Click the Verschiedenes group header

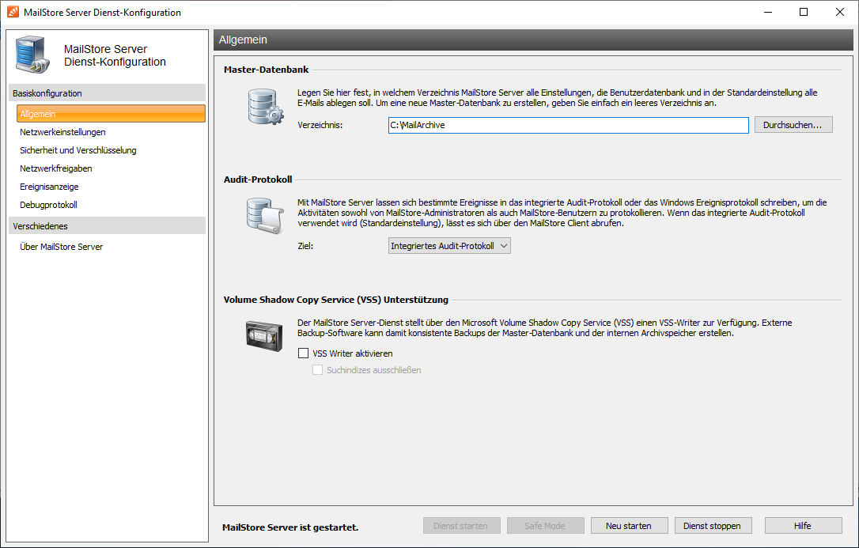pyautogui.click(x=107, y=226)
